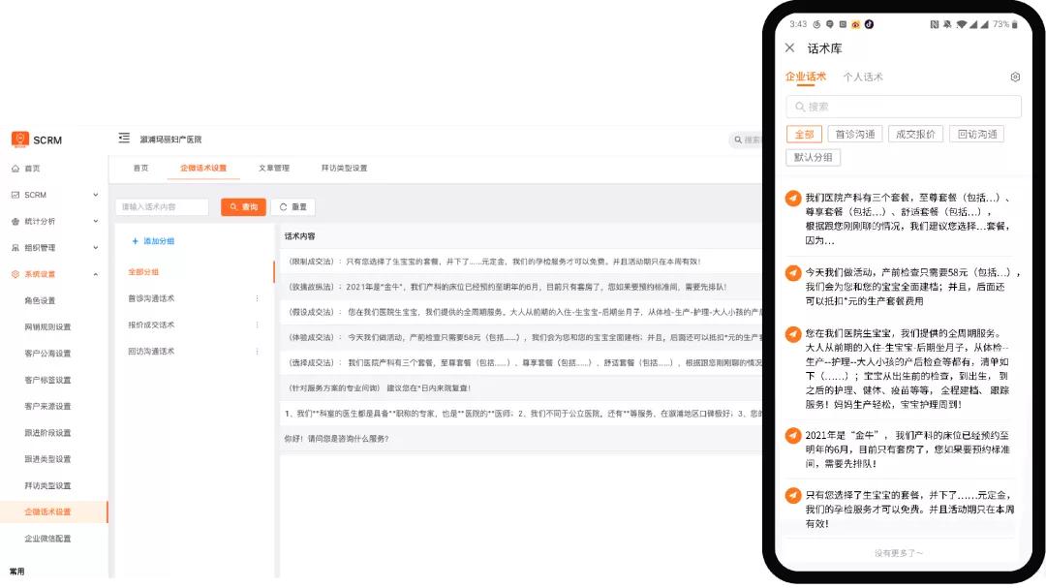Filter by 全部 tag on the phone
Image resolution: width=1046 pixels, height=588 pixels.
pyautogui.click(x=804, y=134)
